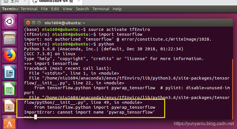This screenshot has width=237, height=129.
Task: Click the terminal scrollbar on right edge
Action: click(x=232, y=89)
